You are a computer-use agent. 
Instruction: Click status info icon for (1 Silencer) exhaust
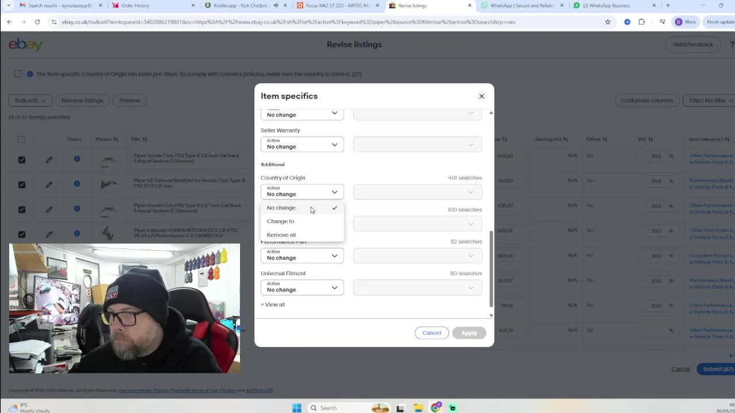point(77,159)
